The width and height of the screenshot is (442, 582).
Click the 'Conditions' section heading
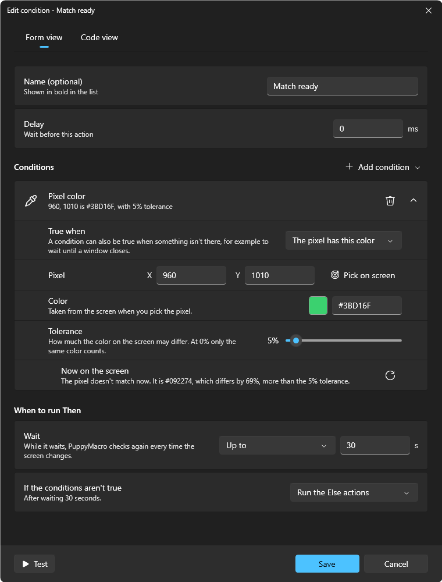[x=34, y=167]
